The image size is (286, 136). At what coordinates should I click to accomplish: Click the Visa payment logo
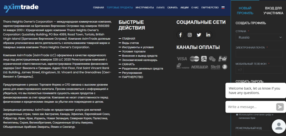pos(182,59)
